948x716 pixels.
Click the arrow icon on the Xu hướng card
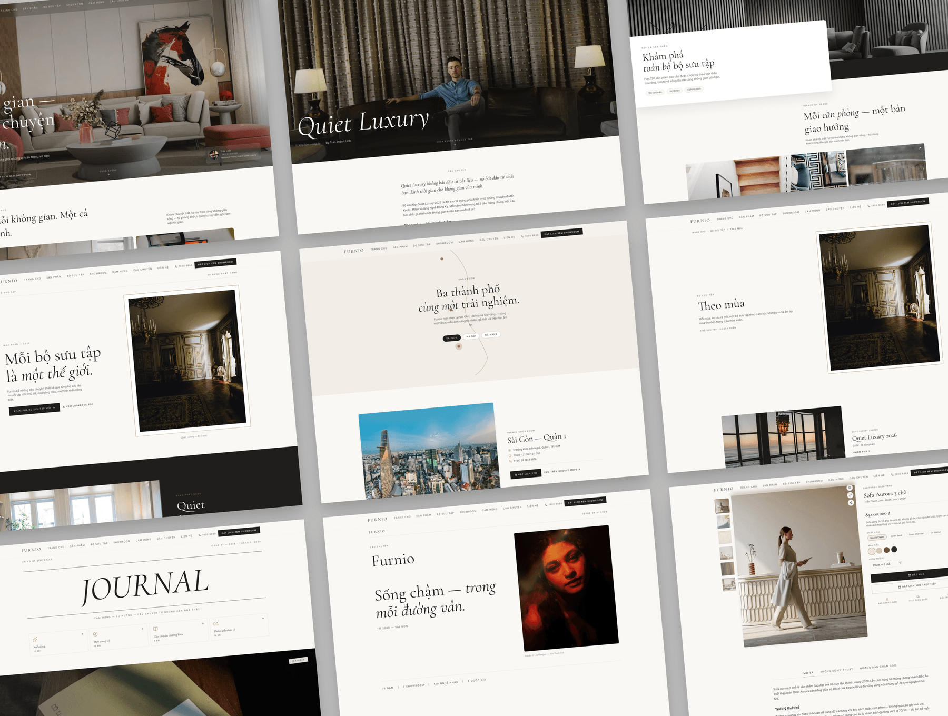click(x=82, y=634)
